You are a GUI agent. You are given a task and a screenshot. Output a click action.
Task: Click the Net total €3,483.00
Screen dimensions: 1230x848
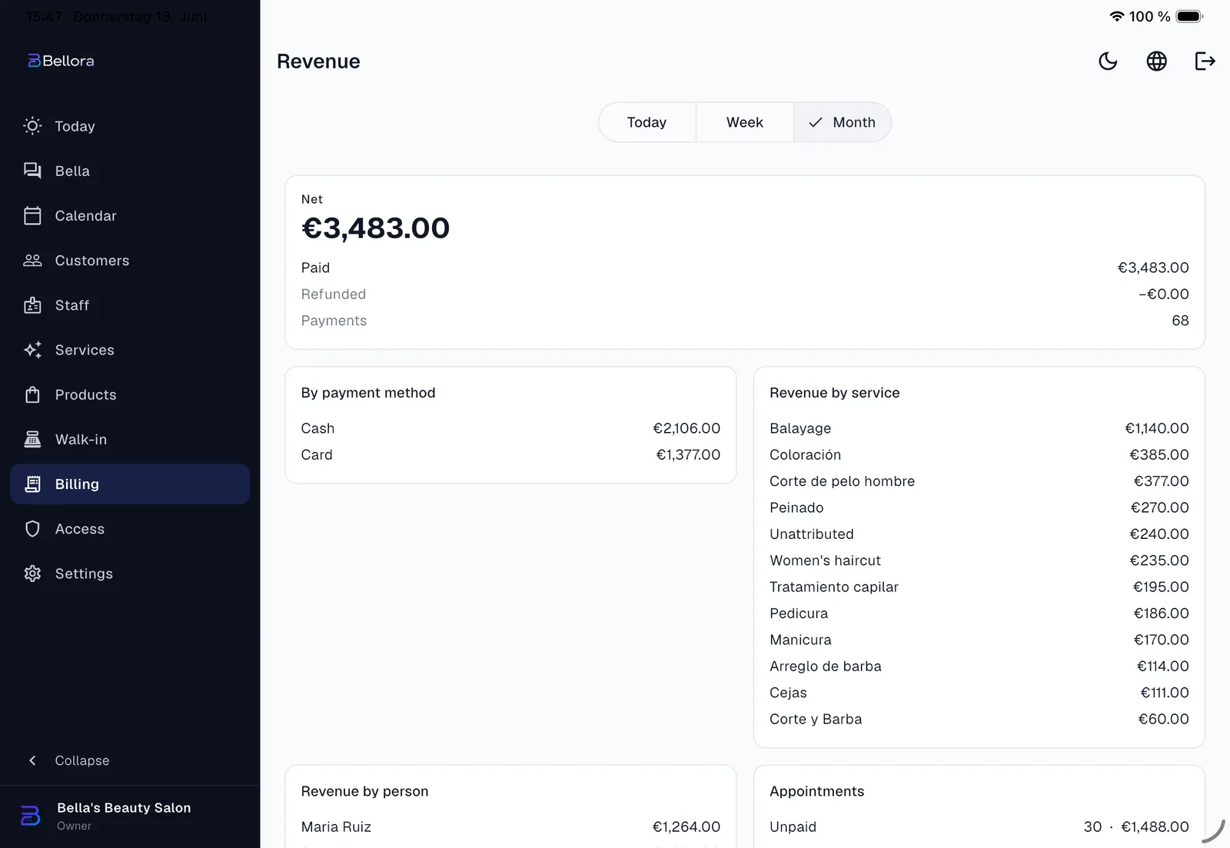tap(375, 228)
